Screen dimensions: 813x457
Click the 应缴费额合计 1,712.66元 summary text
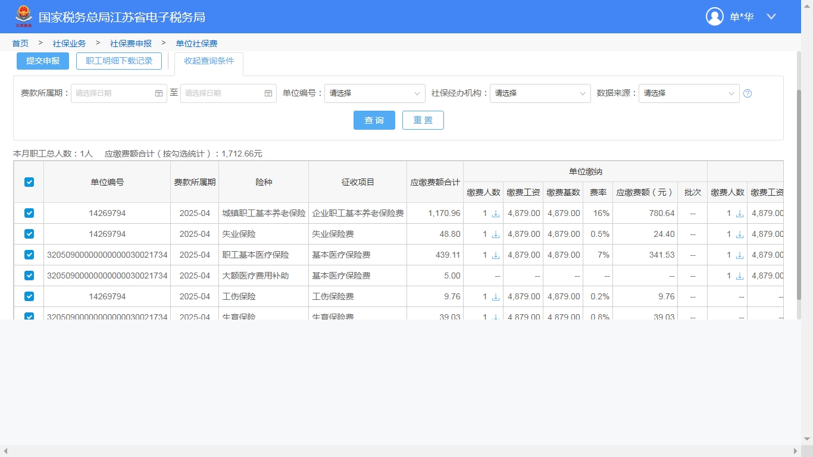[x=183, y=154]
